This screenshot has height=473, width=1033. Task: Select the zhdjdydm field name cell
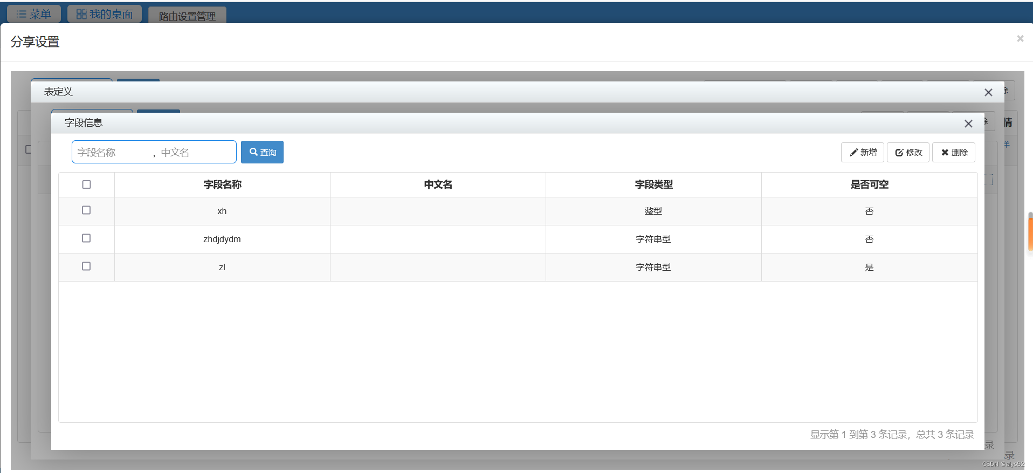(222, 239)
